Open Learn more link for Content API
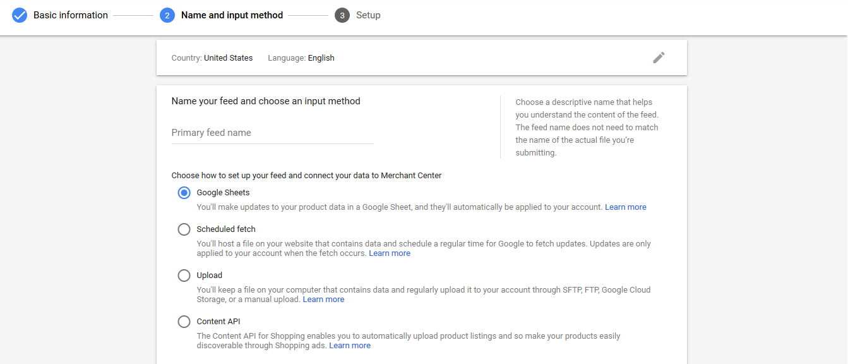Image resolution: width=848 pixels, height=364 pixels. (349, 346)
